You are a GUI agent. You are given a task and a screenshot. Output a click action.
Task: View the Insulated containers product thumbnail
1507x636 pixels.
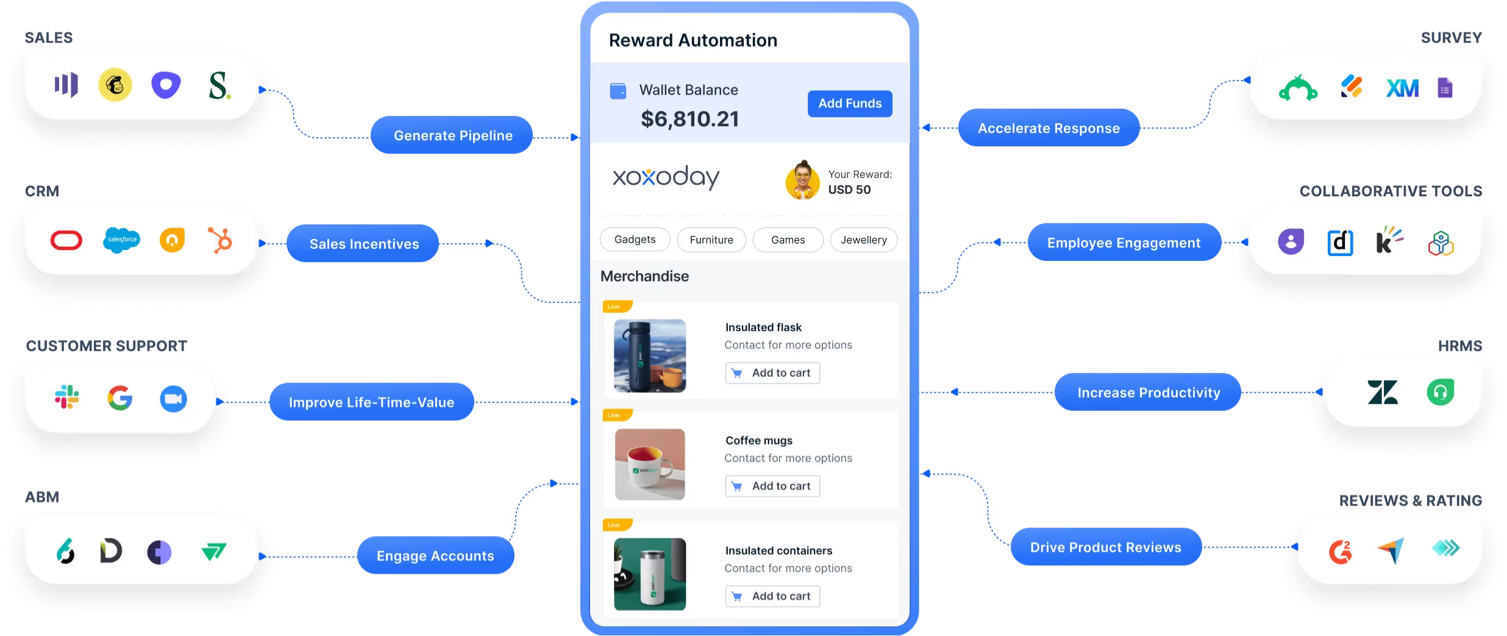click(650, 574)
